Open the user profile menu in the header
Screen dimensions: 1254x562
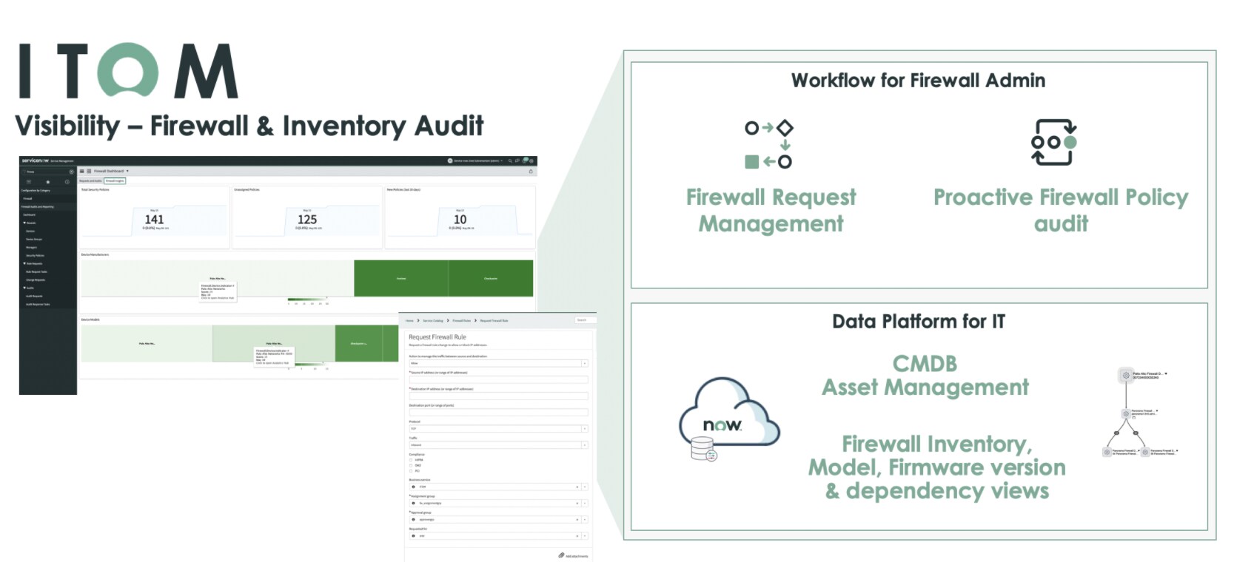[475, 160]
